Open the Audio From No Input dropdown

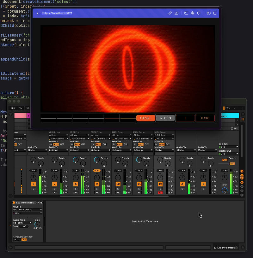click(x=22, y=223)
